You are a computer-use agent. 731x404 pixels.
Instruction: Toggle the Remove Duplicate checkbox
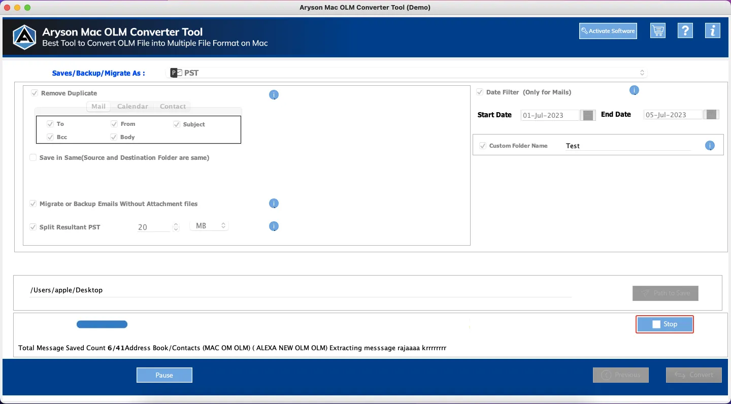coord(35,93)
